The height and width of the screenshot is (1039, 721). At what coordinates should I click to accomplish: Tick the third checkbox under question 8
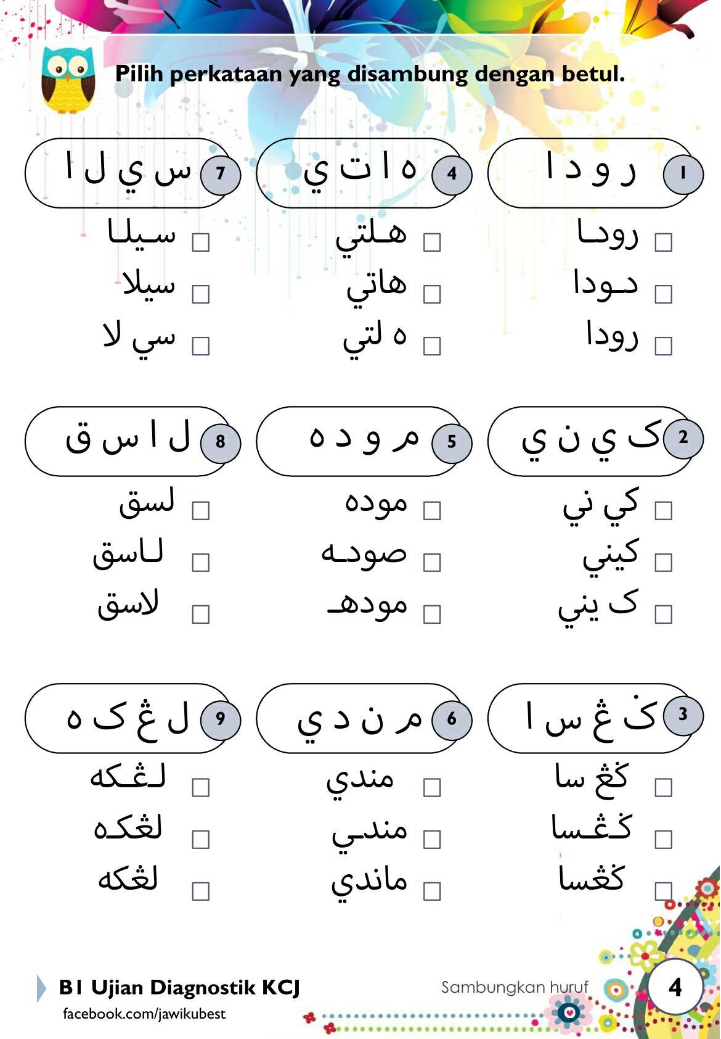pyautogui.click(x=201, y=615)
